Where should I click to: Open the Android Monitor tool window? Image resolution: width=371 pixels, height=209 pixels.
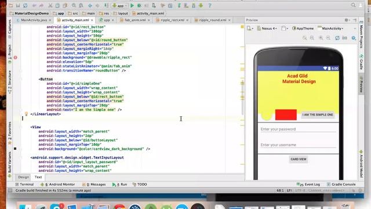(58, 185)
